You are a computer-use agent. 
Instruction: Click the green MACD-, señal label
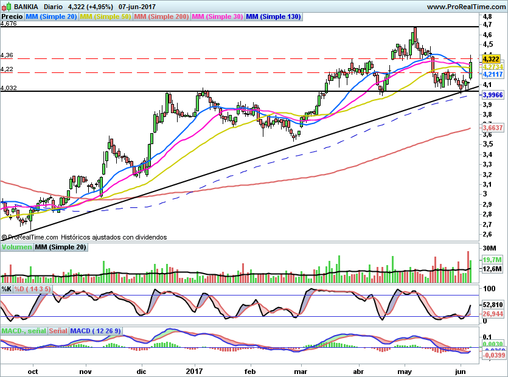pos(23,331)
